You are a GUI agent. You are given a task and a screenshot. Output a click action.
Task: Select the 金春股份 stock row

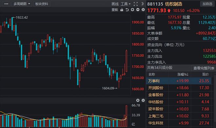(179, 95)
